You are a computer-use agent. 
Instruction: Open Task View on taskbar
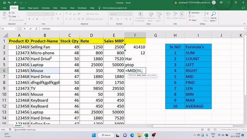[x=118, y=135]
